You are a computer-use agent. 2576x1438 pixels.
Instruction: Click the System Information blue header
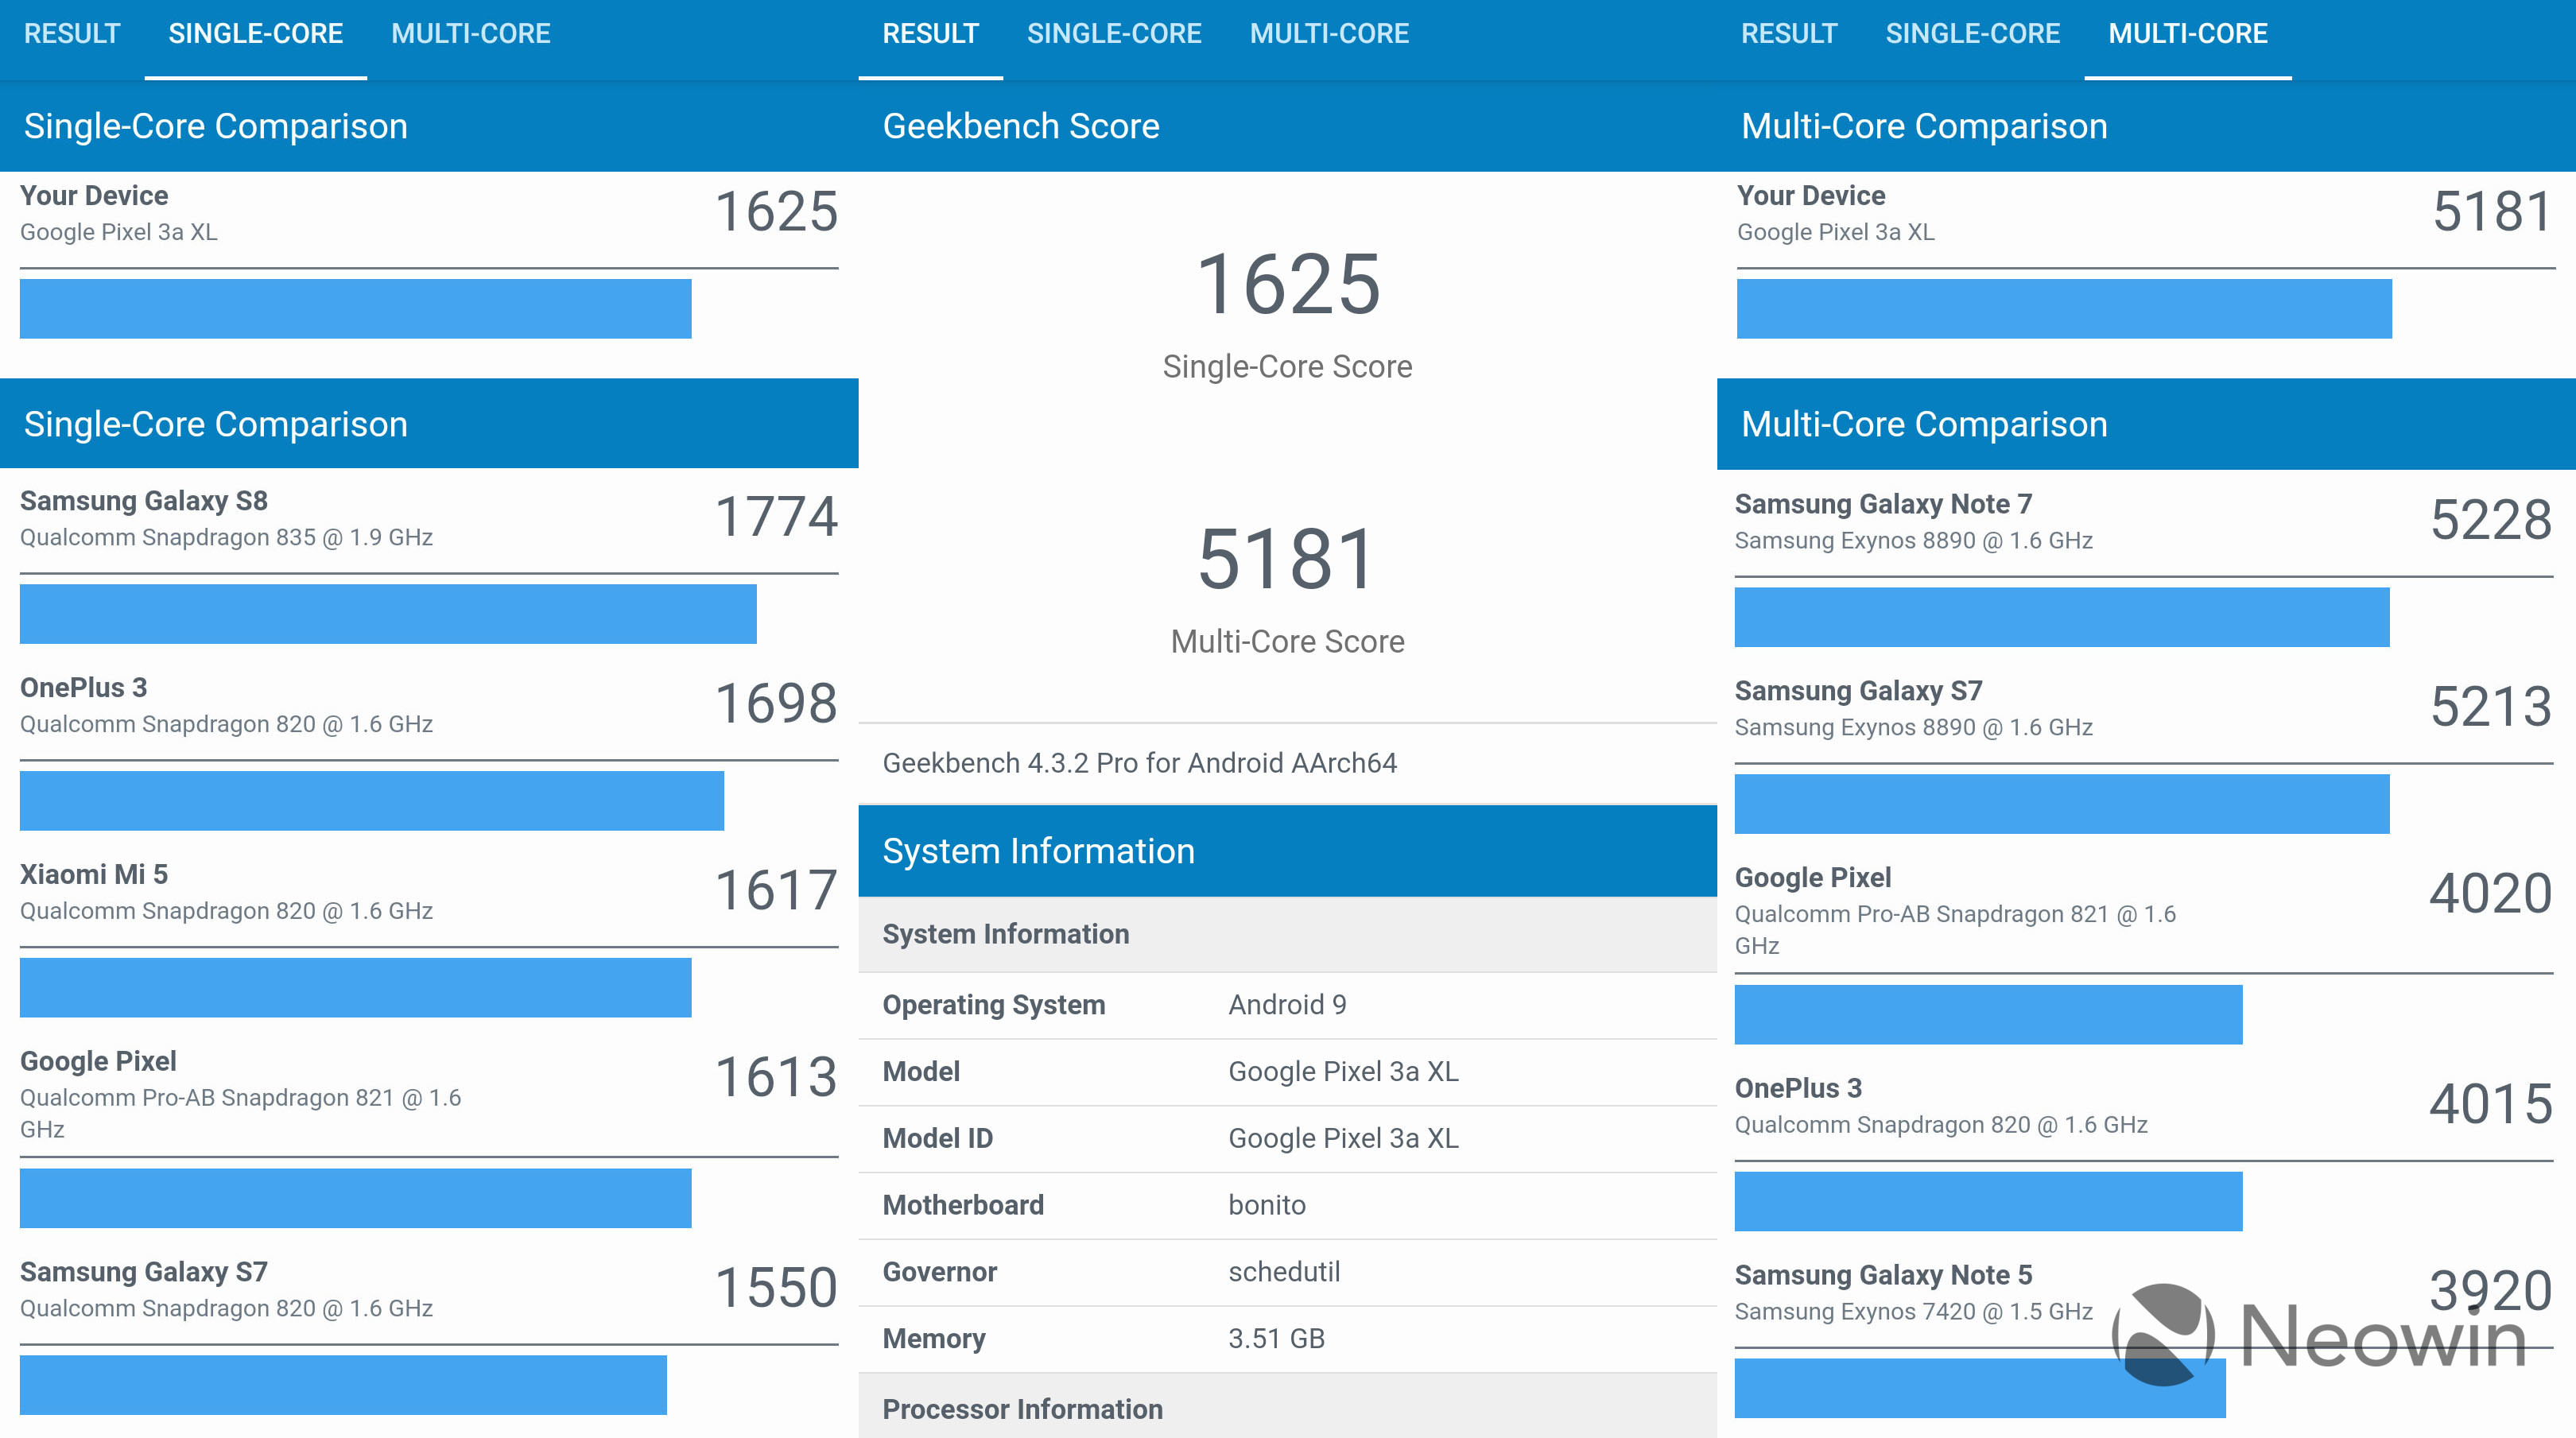[1288, 851]
